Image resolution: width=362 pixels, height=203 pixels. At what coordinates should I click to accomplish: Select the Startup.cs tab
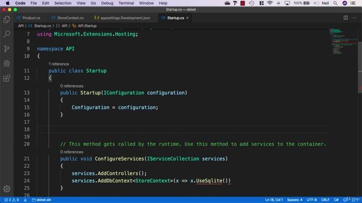(x=175, y=17)
